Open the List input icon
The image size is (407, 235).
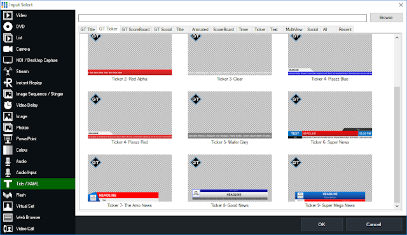coord(8,38)
